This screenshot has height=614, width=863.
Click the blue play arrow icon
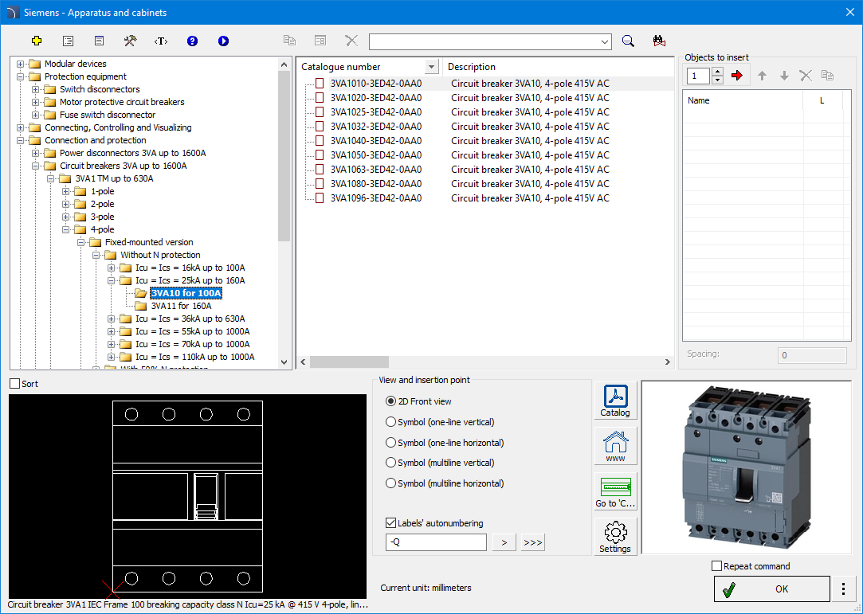click(223, 41)
